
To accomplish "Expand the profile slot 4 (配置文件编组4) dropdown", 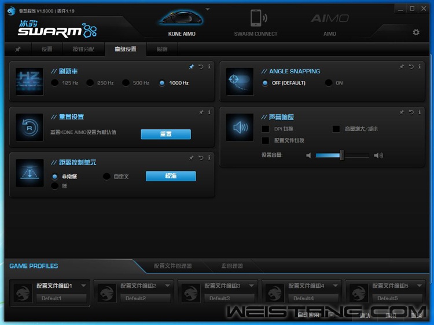I will tap(336, 286).
